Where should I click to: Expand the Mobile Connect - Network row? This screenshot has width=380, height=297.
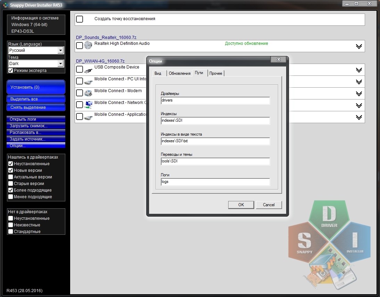(359, 106)
